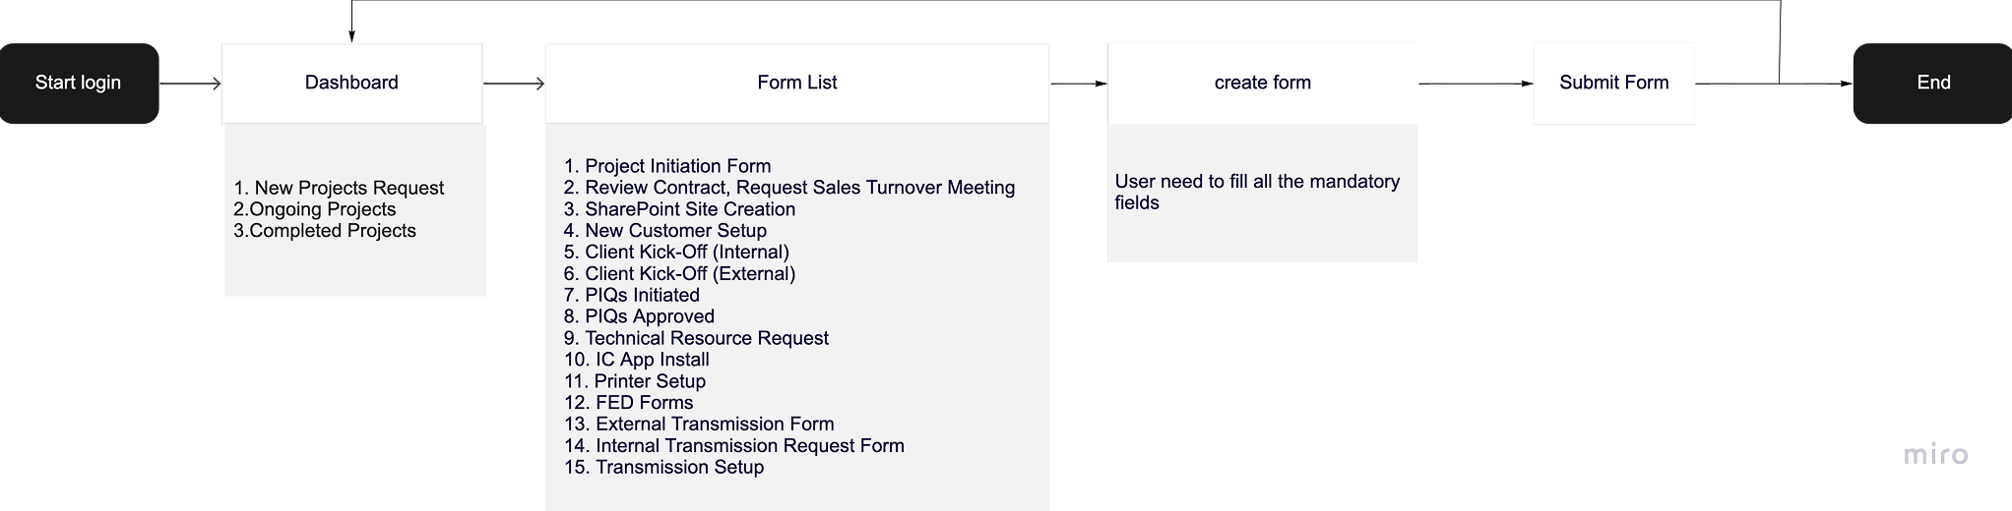Click the PIQs Approved line

pos(639,316)
